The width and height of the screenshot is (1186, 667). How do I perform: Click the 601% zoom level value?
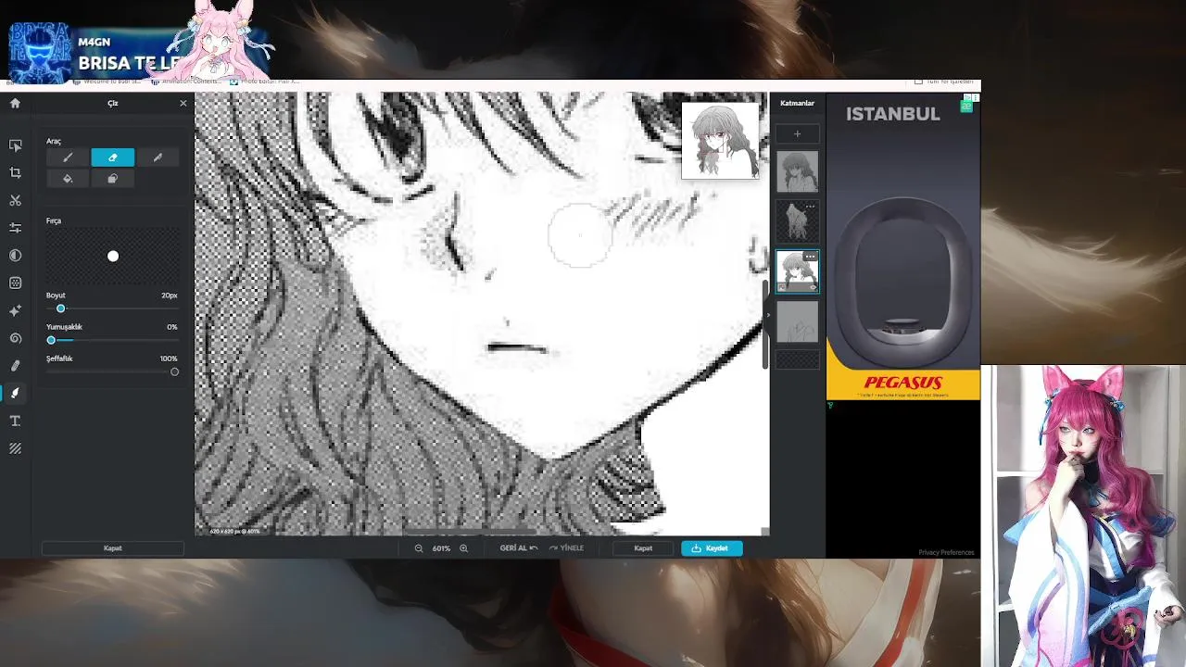pyautogui.click(x=441, y=548)
